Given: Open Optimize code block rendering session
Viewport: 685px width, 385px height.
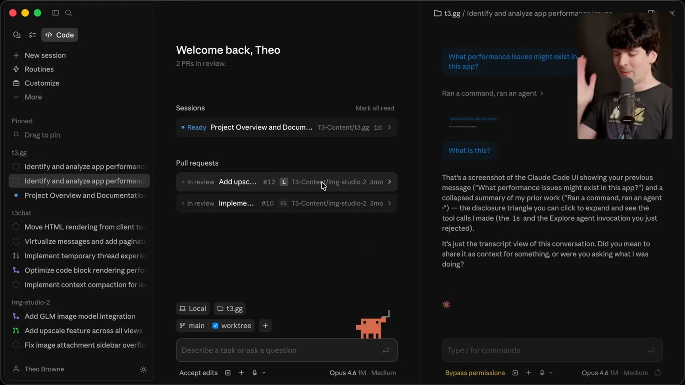Looking at the screenshot, I should (79, 270).
